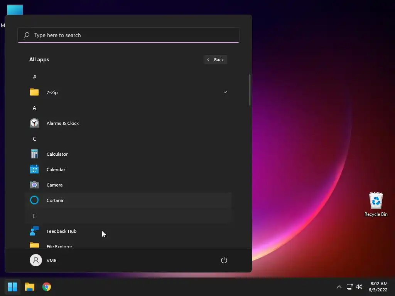Select the letter F group header
The width and height of the screenshot is (395, 296).
[34, 216]
